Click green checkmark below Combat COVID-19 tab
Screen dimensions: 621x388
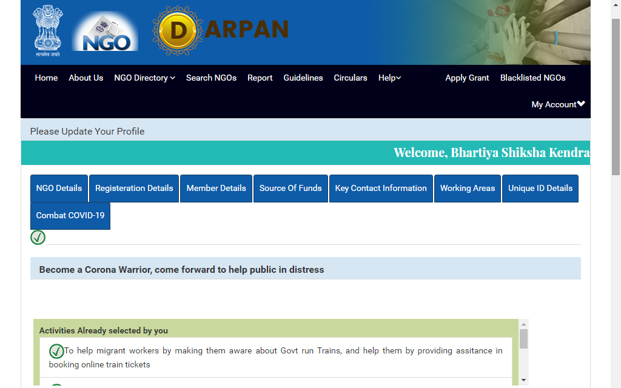click(38, 237)
